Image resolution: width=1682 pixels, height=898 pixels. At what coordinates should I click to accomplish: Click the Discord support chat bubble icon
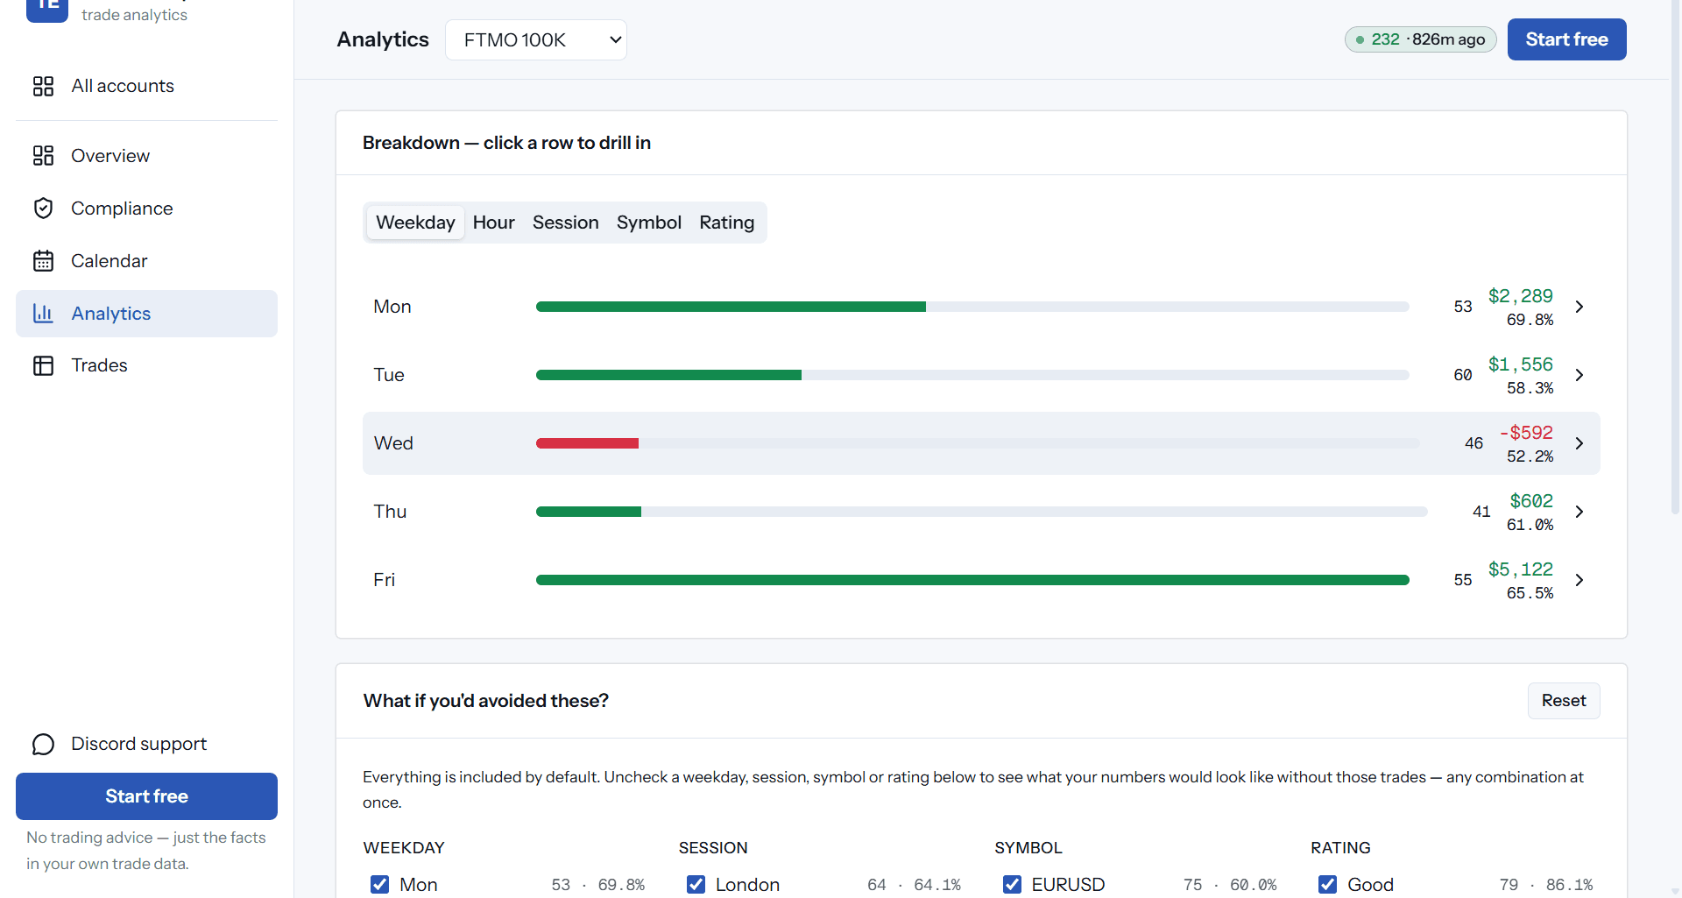(x=43, y=744)
